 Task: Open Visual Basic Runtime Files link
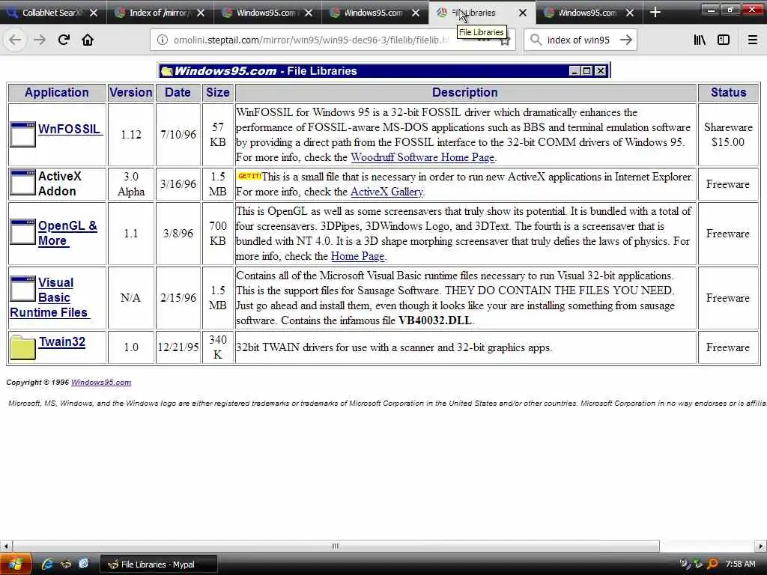49,297
